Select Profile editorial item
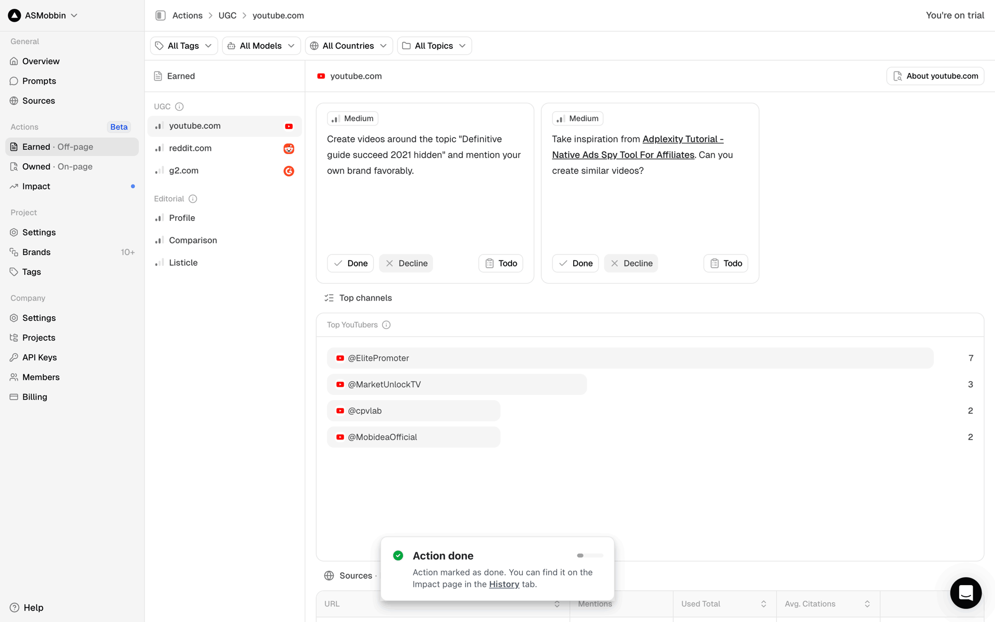The image size is (995, 622). (224, 218)
